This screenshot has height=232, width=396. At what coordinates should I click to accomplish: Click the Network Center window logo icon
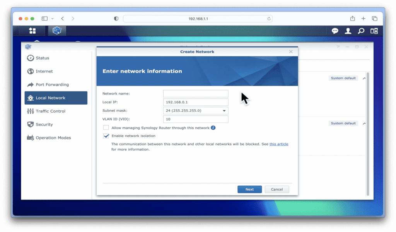[x=28, y=47]
